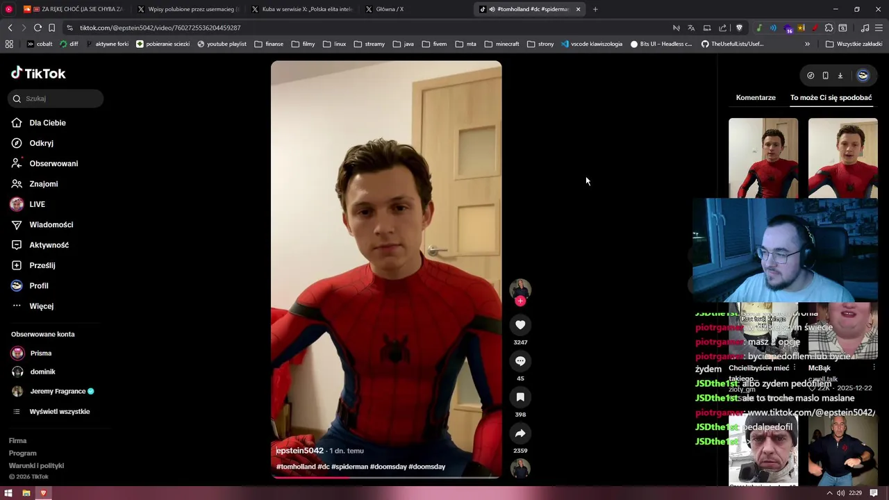Click the TikTok coins icon in top pill
Viewport: 889px width, 500px height.
coord(811,76)
